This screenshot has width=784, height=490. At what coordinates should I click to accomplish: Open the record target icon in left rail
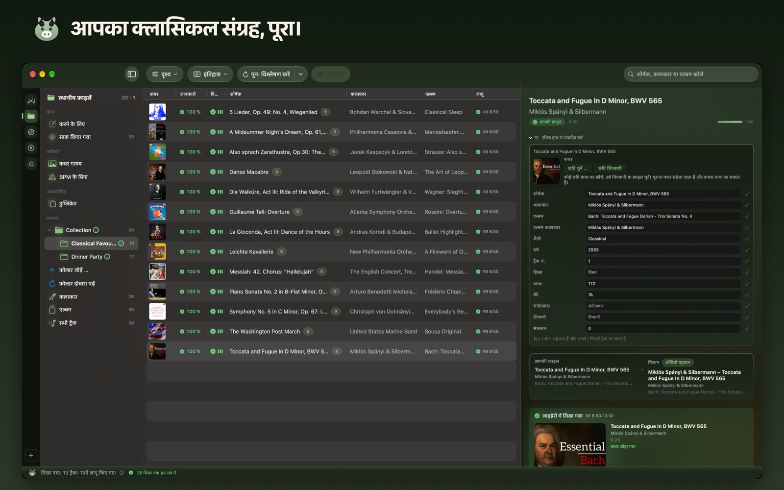pos(31,148)
